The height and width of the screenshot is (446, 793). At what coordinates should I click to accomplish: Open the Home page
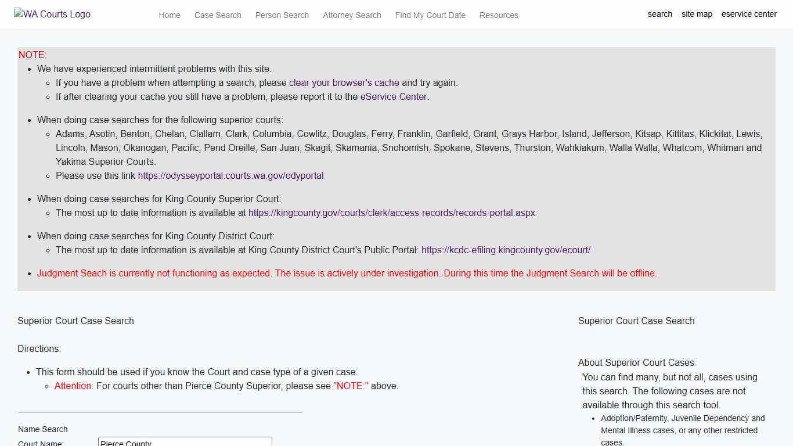tap(169, 15)
